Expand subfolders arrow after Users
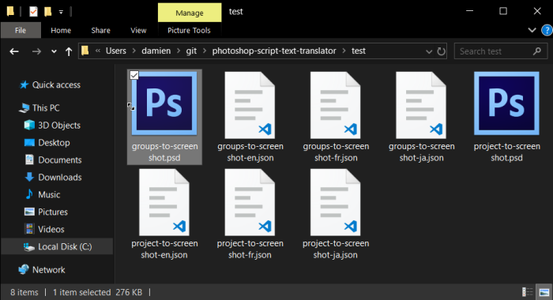Screen dimensions: 553x300 click(x=134, y=51)
